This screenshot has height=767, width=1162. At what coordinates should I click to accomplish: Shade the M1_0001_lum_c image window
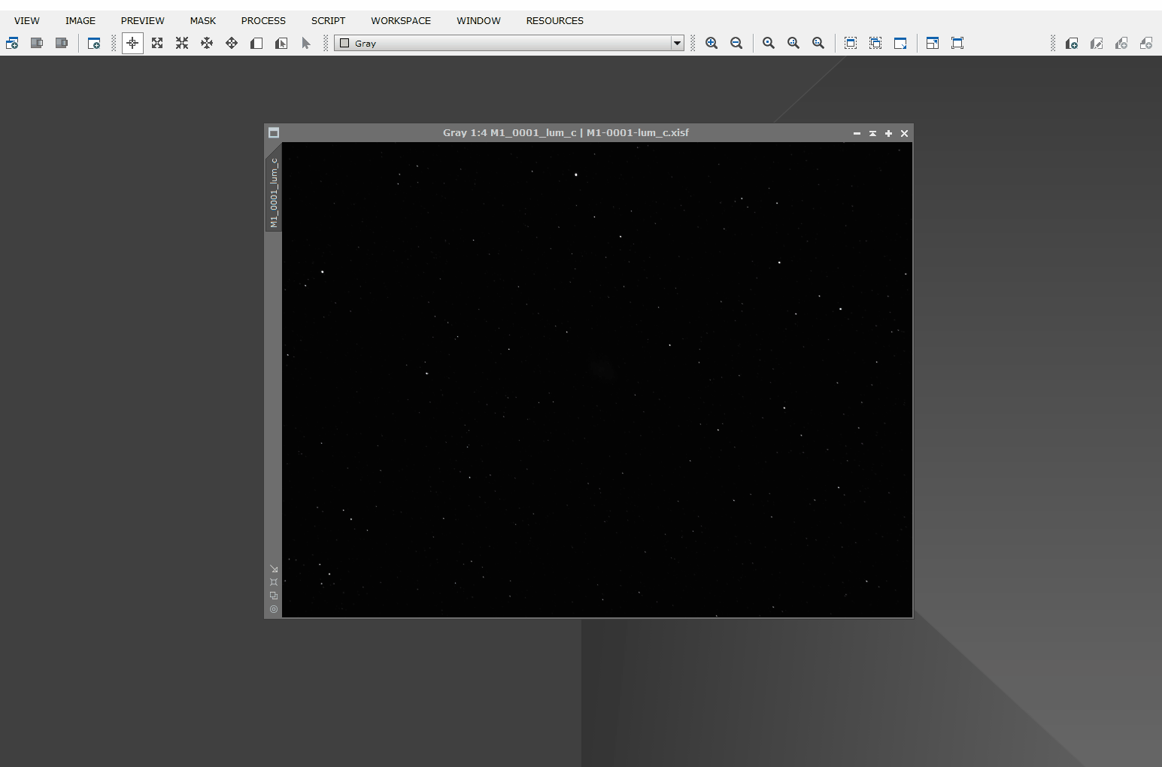[x=872, y=133]
